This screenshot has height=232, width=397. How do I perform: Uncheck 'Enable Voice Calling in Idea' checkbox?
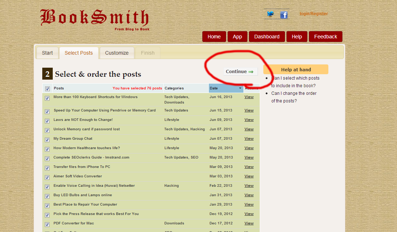click(x=47, y=187)
